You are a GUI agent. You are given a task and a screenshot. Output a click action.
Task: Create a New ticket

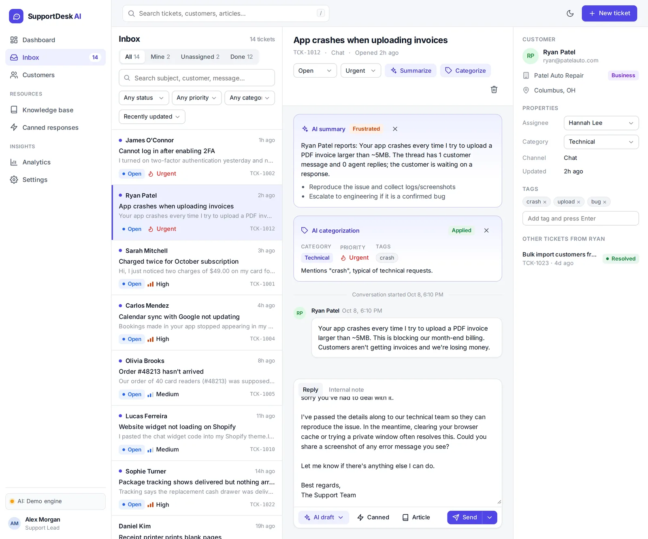pos(609,13)
